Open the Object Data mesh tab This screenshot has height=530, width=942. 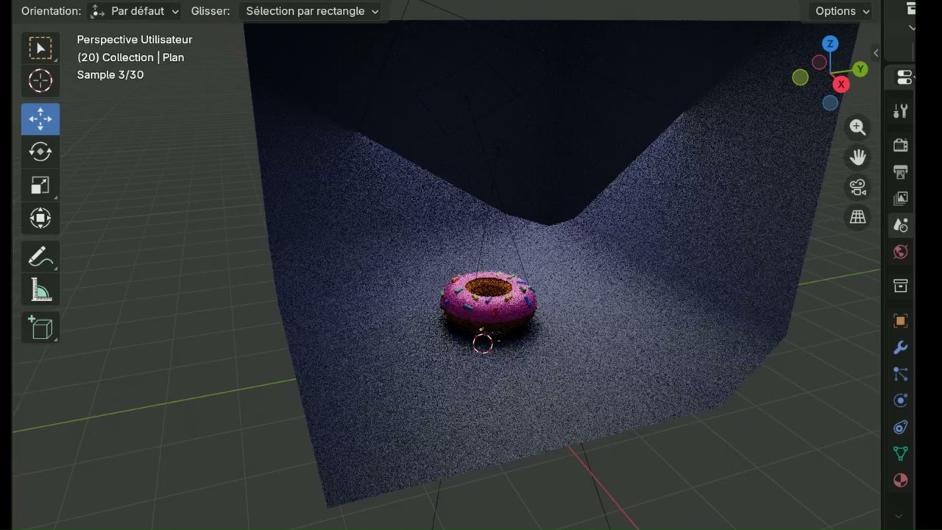tap(901, 453)
